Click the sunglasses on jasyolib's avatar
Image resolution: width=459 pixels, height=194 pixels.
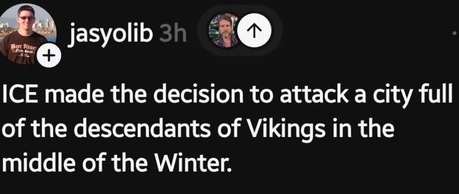coord(26,18)
